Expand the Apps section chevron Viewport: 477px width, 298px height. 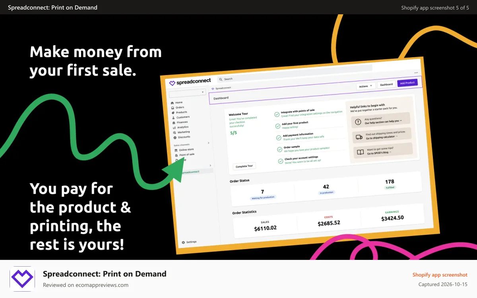(x=210, y=165)
